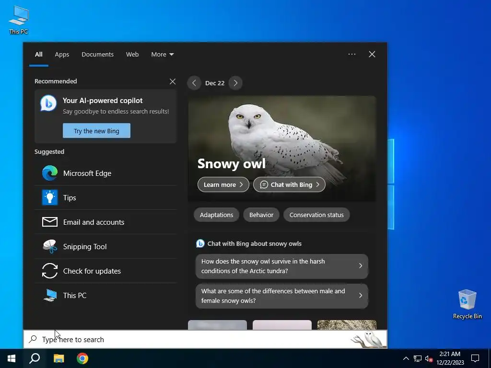Open File Explorer from the taskbar
Image resolution: width=491 pixels, height=368 pixels.
click(58, 358)
